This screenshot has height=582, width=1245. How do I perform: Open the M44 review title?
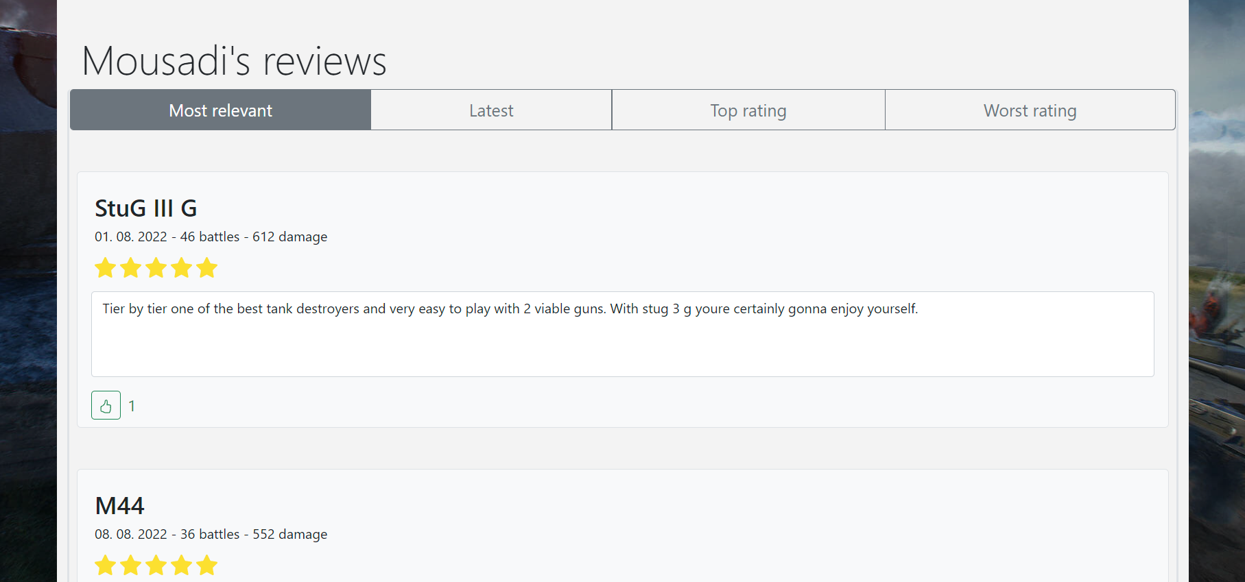(x=119, y=506)
